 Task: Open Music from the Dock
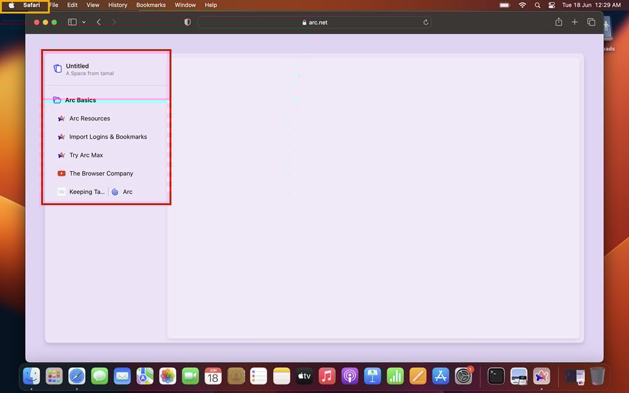[x=327, y=376]
